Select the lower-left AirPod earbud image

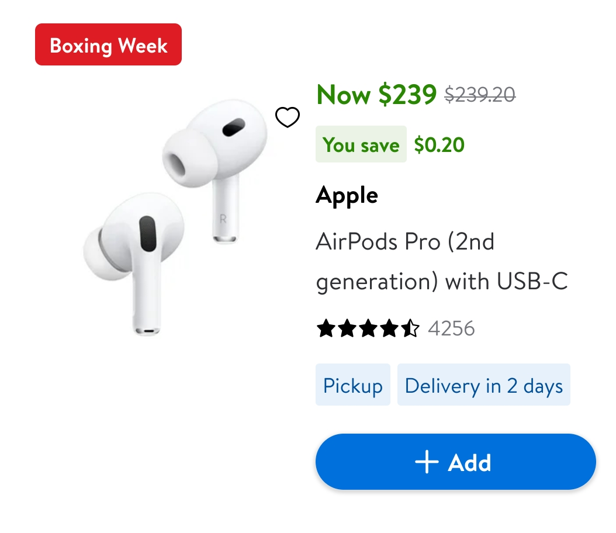[136, 257]
